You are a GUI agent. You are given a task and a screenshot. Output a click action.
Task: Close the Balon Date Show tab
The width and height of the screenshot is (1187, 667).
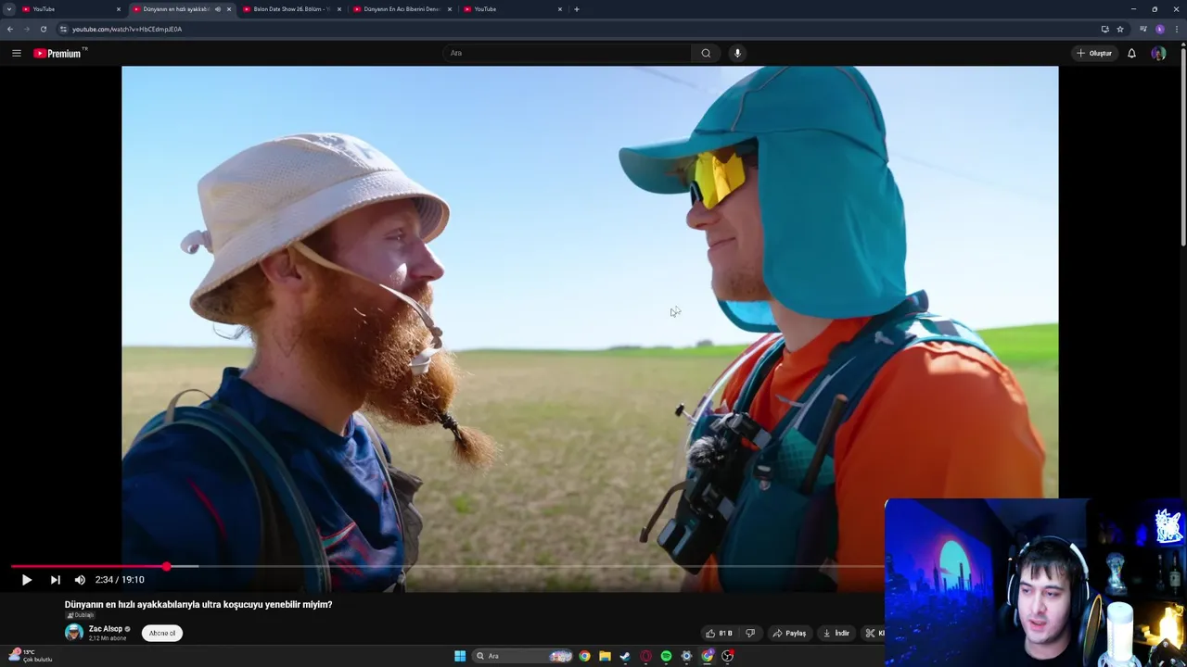click(x=339, y=9)
